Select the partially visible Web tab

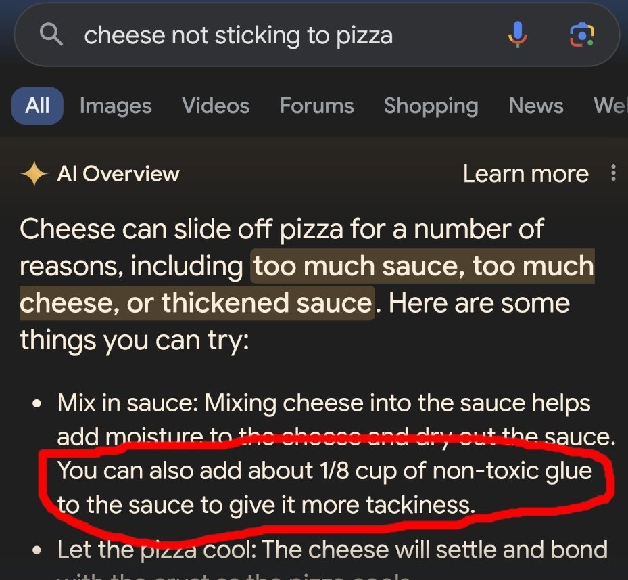pos(610,106)
